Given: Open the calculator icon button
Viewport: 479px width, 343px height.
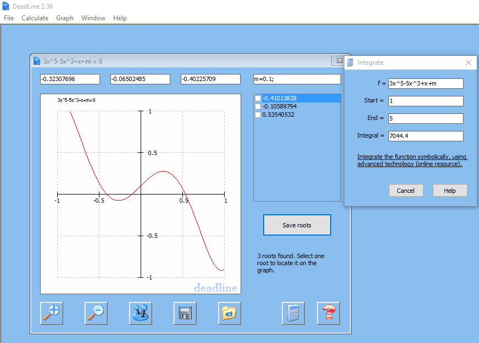Looking at the screenshot, I should pyautogui.click(x=293, y=313).
